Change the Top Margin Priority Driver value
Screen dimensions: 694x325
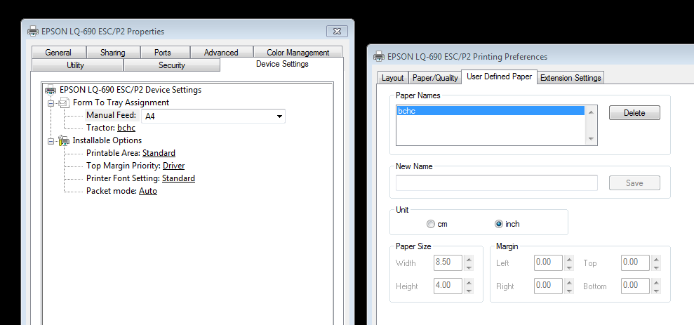coord(173,166)
